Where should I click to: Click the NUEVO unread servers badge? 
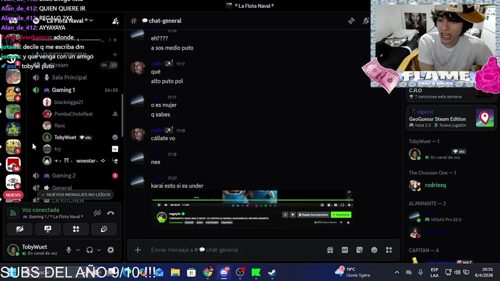(x=13, y=195)
